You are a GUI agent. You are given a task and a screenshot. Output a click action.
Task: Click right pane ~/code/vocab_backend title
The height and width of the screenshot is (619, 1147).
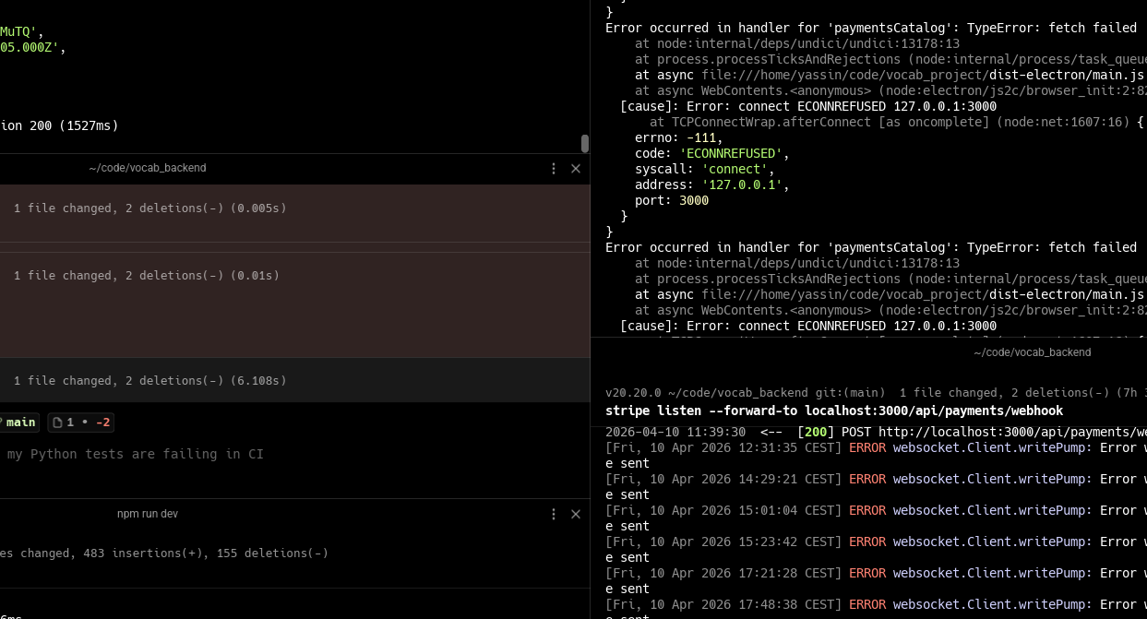1032,352
